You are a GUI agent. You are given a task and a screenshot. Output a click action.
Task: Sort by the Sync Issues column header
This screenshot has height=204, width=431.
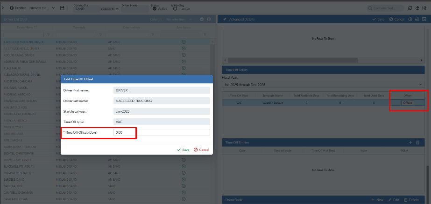pos(184,27)
